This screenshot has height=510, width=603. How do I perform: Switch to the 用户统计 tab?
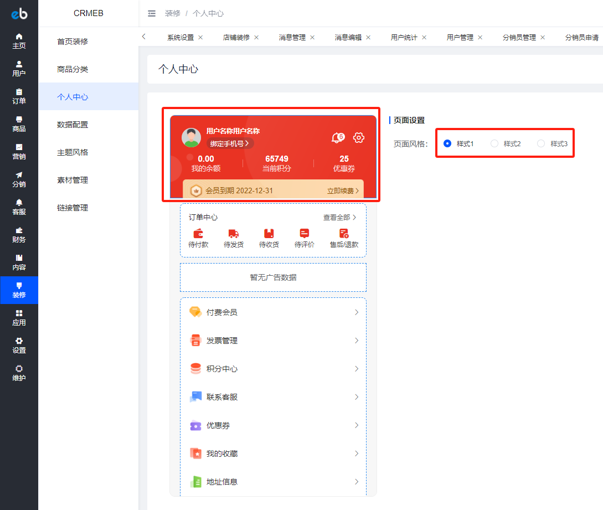point(404,37)
